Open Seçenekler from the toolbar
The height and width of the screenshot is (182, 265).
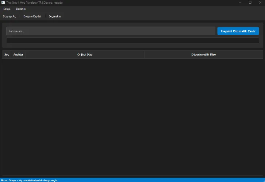(x=55, y=16)
